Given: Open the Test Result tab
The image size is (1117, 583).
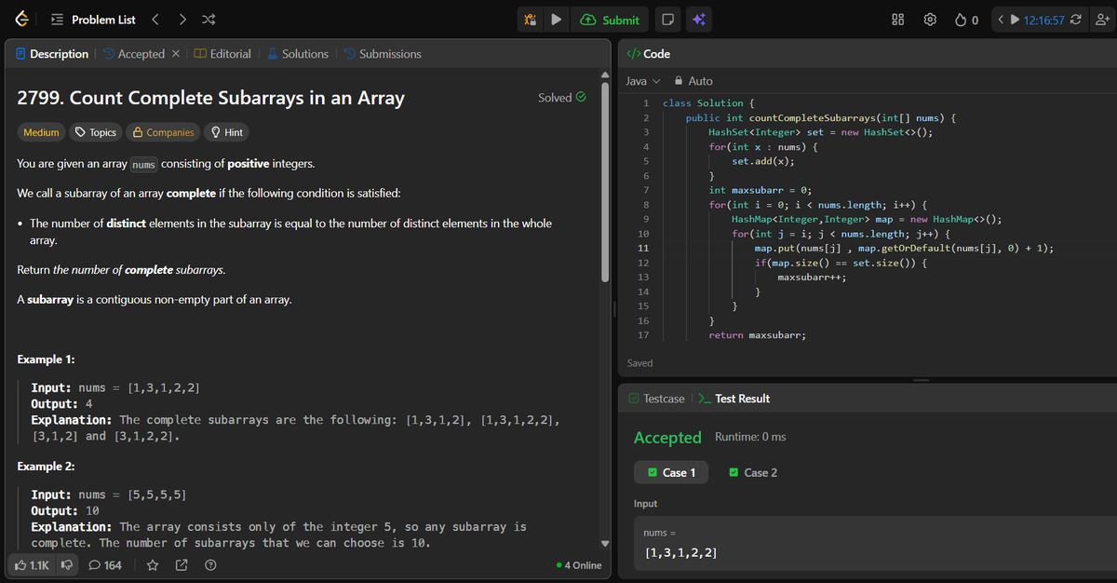Looking at the screenshot, I should (x=734, y=399).
